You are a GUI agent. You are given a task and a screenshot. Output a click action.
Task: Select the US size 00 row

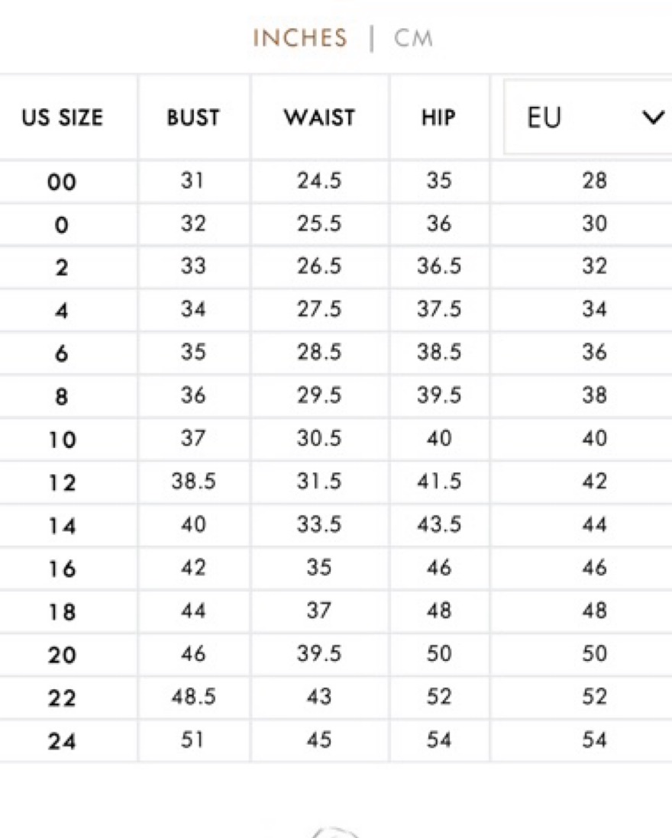(336, 181)
